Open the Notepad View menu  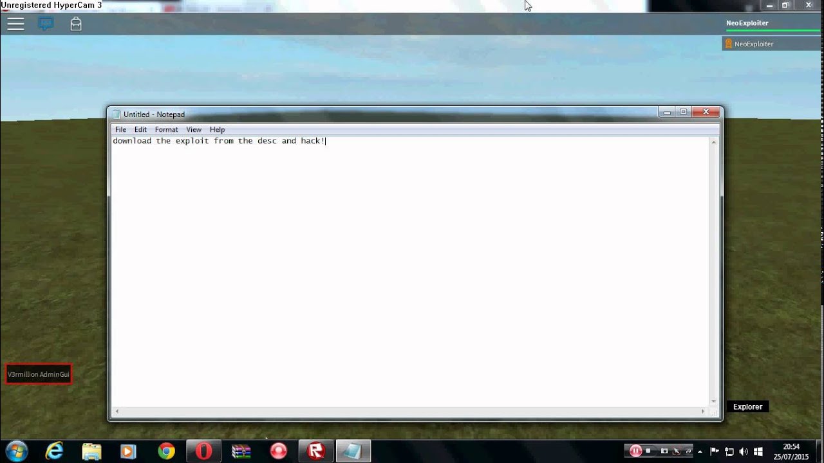[x=194, y=129]
